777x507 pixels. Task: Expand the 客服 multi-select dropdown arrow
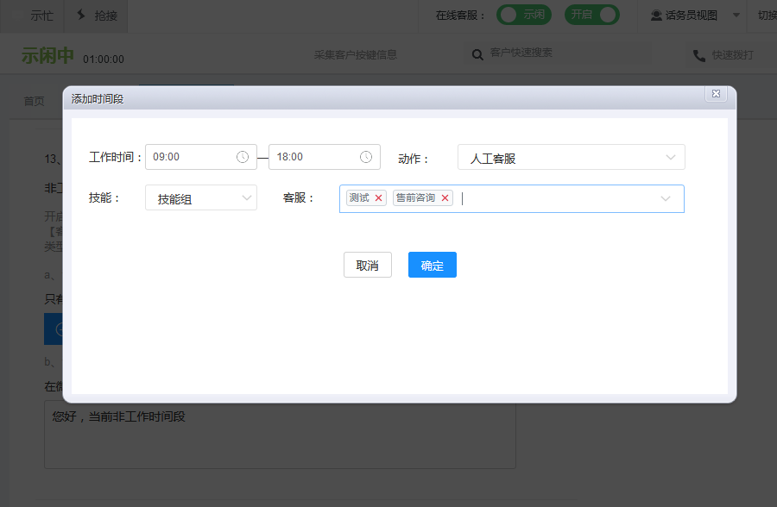pos(666,198)
